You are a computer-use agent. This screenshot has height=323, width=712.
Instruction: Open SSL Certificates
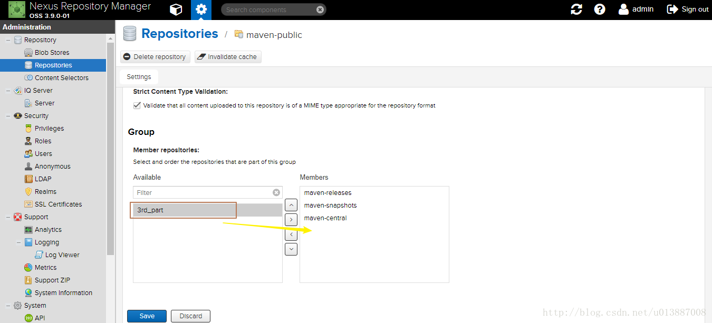(x=53, y=204)
